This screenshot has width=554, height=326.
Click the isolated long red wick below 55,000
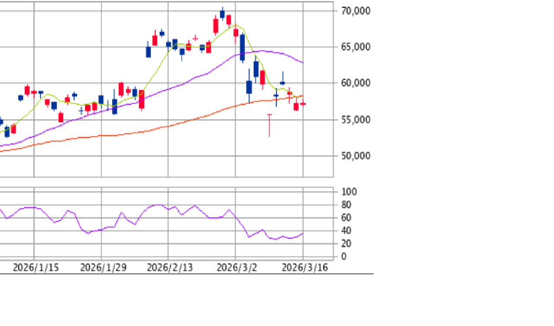tap(269, 126)
